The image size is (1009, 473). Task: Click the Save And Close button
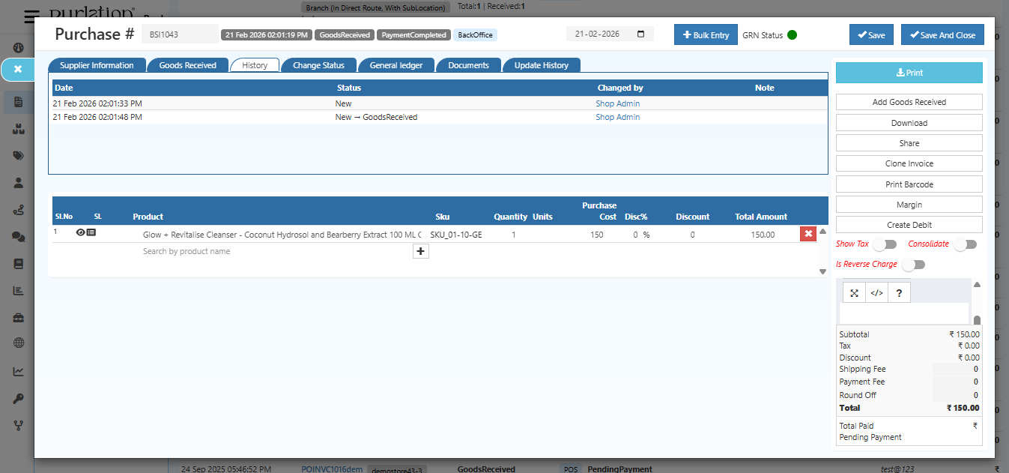click(x=942, y=34)
